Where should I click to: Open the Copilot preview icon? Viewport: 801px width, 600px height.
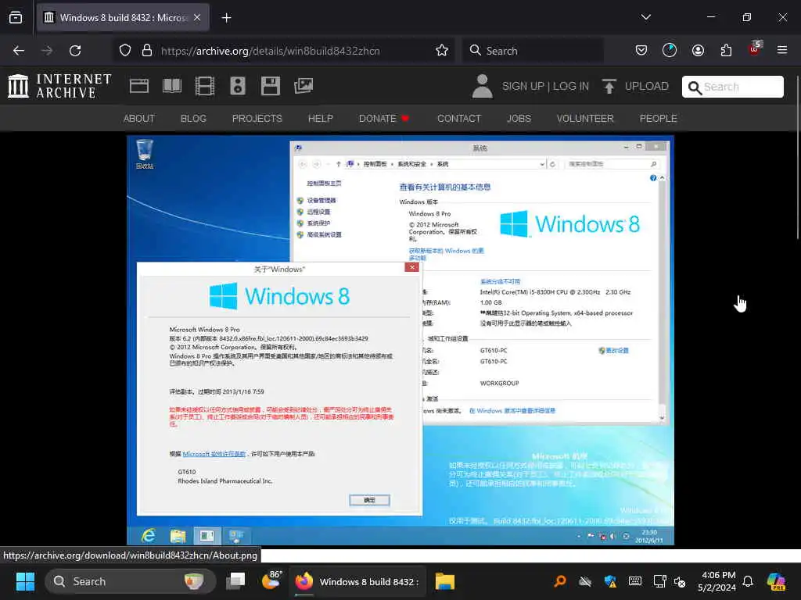(776, 581)
